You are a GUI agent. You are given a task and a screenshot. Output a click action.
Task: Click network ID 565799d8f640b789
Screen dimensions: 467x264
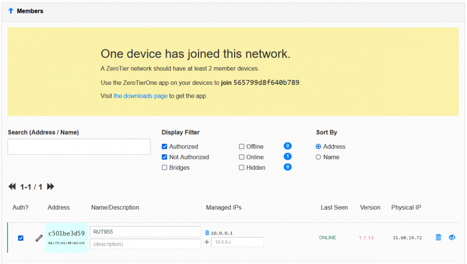point(266,83)
